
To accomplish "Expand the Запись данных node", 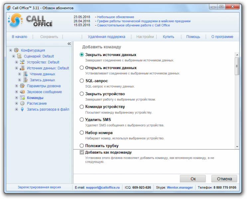I will tap(20, 80).
